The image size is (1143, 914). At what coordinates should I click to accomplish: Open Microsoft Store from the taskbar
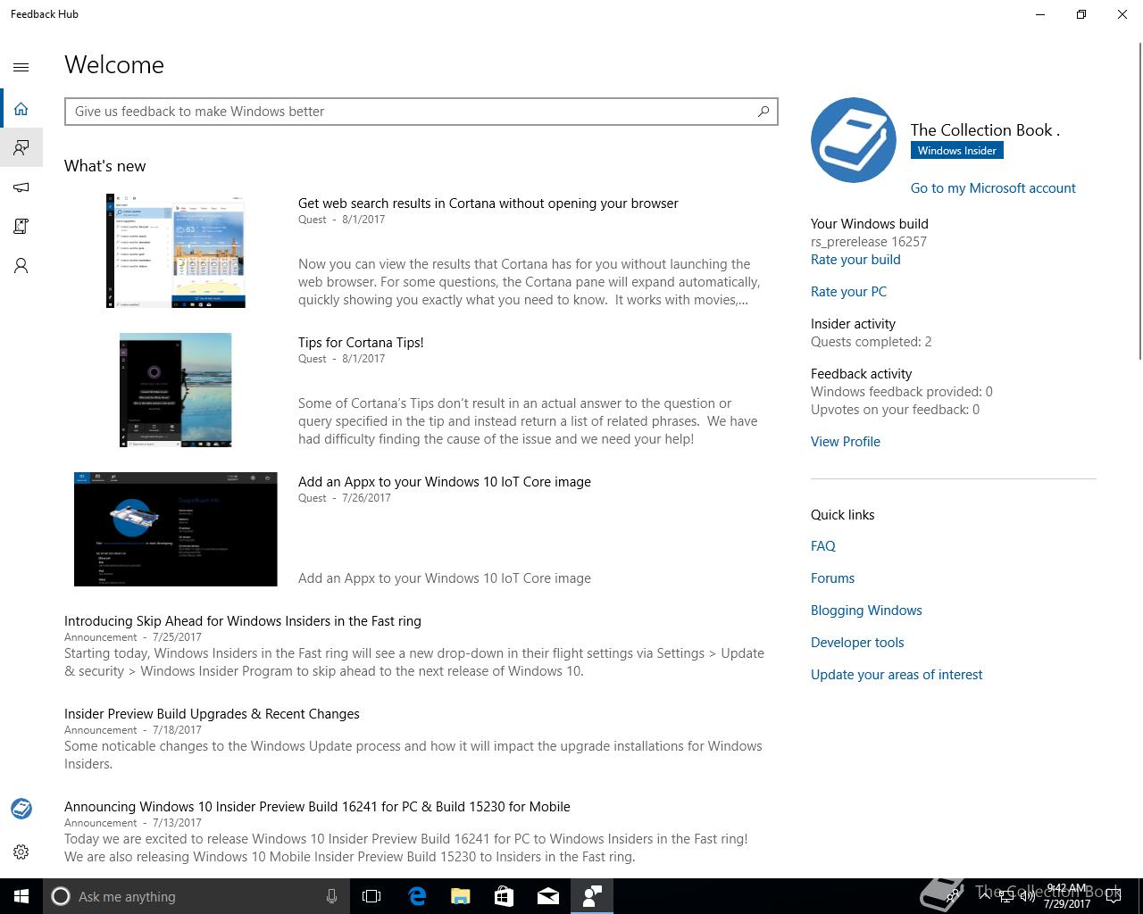click(x=505, y=896)
